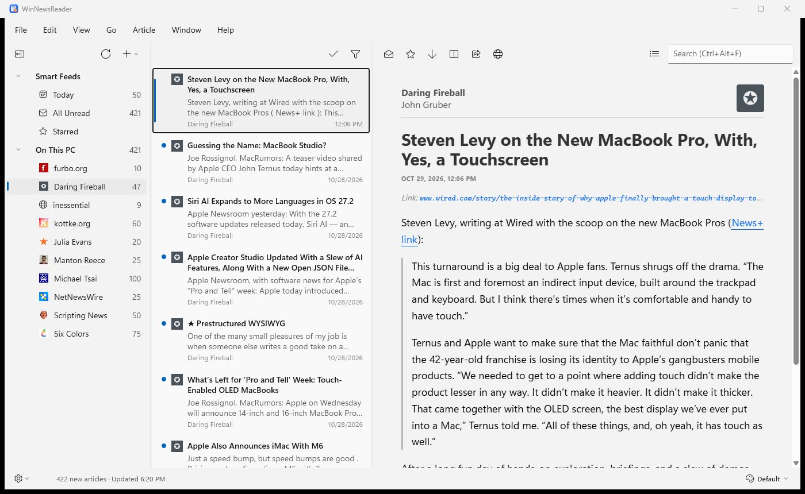Open the Six Colors feed

[x=76, y=334]
